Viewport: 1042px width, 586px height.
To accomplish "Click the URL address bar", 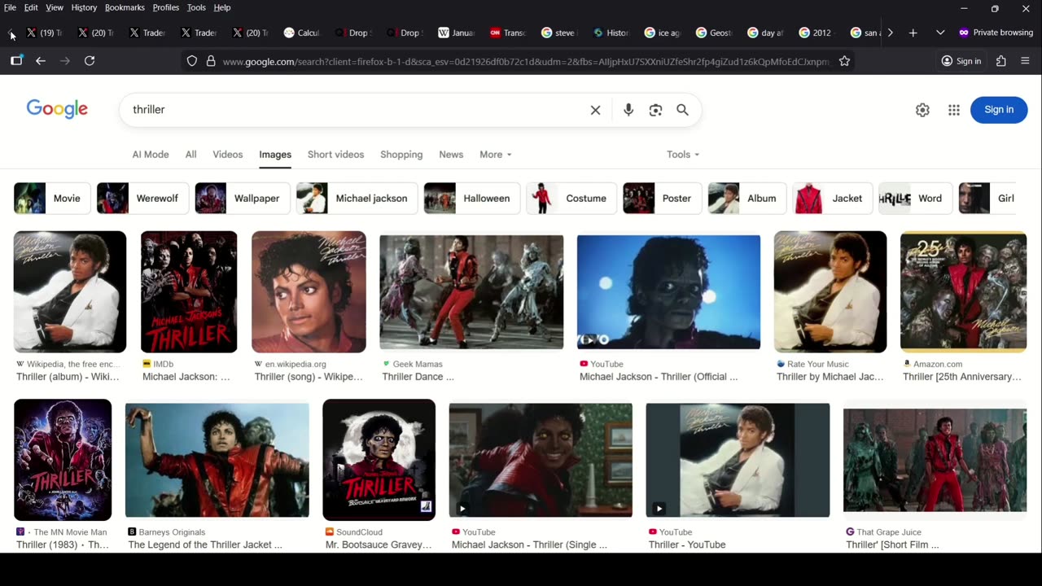I will (x=525, y=61).
